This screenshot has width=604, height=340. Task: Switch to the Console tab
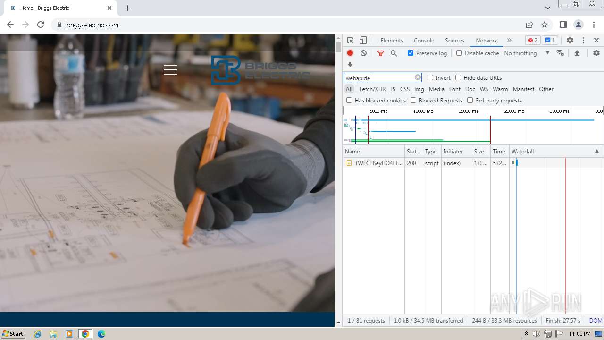(424, 41)
